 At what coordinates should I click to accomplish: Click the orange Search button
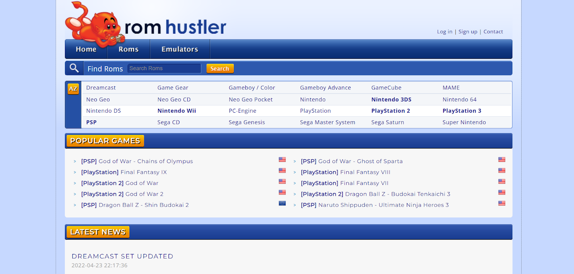(220, 68)
